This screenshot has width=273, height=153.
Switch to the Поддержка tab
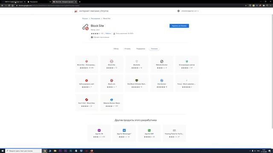click(x=140, y=49)
